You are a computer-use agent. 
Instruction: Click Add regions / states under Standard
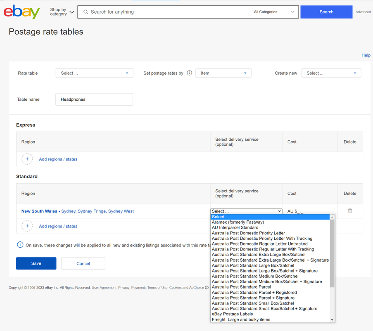(x=58, y=226)
